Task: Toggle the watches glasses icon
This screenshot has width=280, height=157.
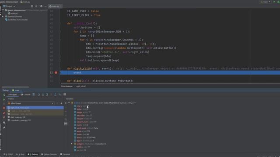Action: pyautogui.click(x=66, y=124)
